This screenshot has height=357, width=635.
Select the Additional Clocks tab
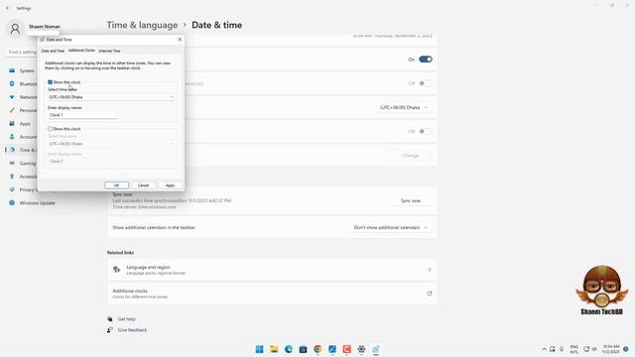point(81,51)
